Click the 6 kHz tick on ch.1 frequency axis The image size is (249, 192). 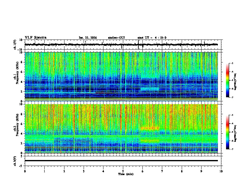[x=22, y=72]
